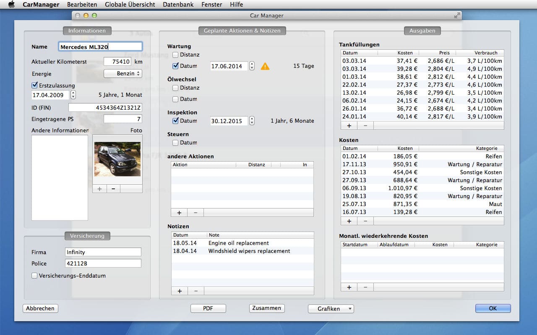Click the Aktueller Kilometerstand field
The width and height of the screenshot is (537, 335).
click(117, 62)
